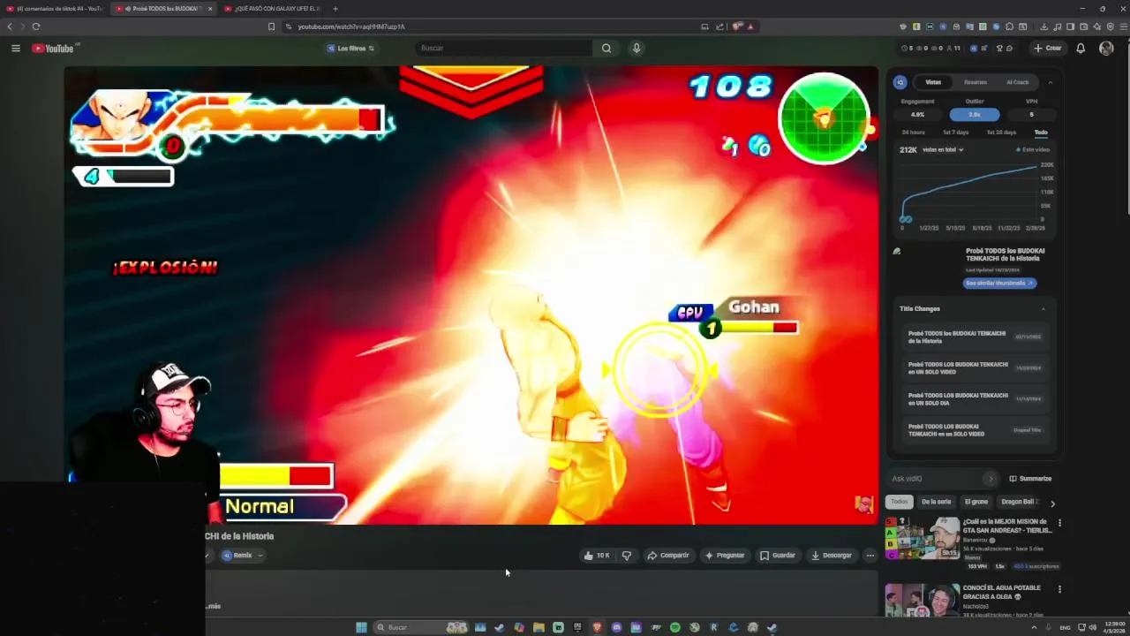Click the Crear create button
Viewport: 1130px width, 636px height.
[1048, 49]
